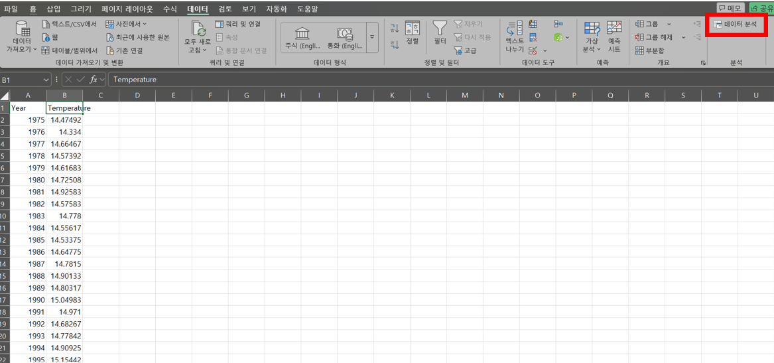Image resolution: width=774 pixels, height=363 pixels.
Task: Click 부분합 (Subtotal)
Action: (649, 50)
